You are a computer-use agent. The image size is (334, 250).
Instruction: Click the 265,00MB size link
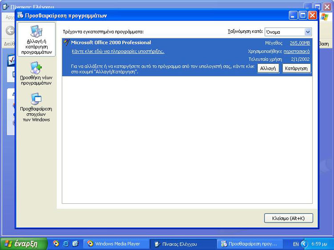click(x=300, y=43)
